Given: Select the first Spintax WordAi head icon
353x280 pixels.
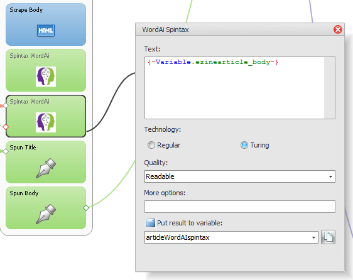Looking at the screenshot, I should click(x=46, y=77).
